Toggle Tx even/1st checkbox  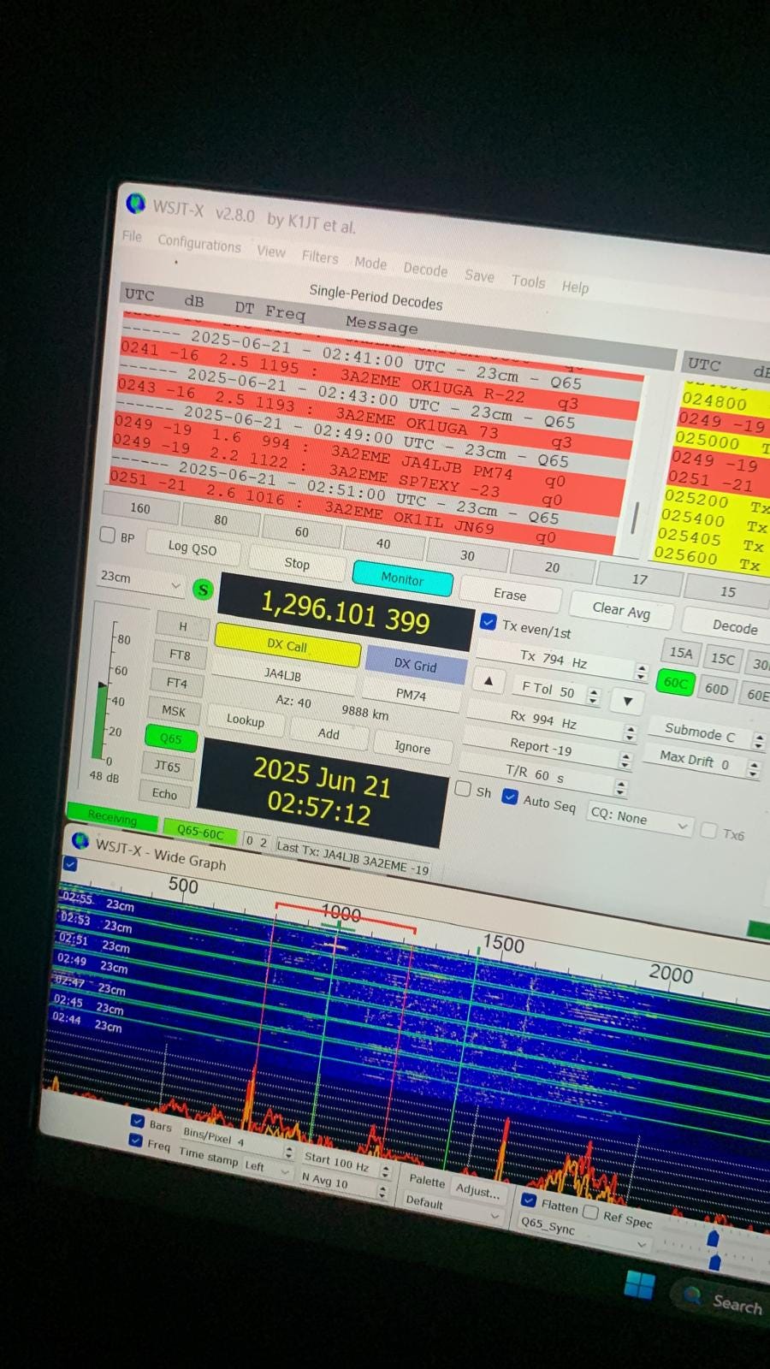pos(488,622)
